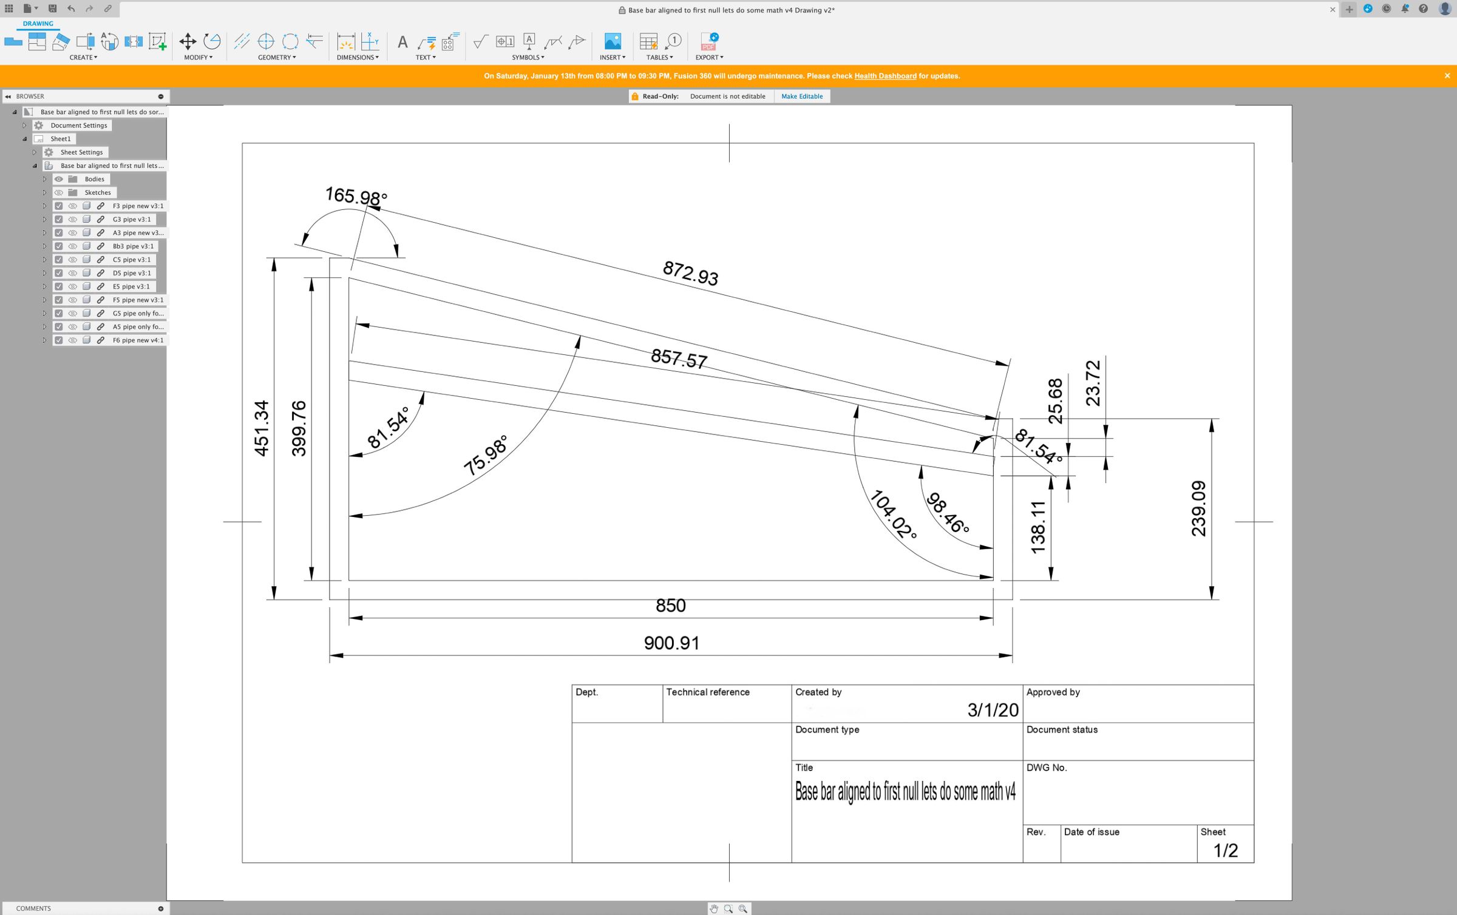
Task: Expand the Sketches folder
Action: [44, 193]
